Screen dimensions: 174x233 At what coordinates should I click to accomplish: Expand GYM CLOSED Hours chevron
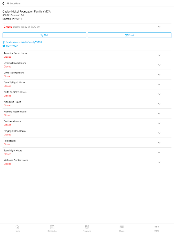click(159, 94)
